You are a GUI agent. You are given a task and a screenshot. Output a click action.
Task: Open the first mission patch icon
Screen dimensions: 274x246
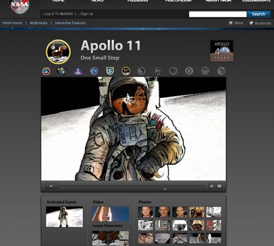click(x=46, y=71)
